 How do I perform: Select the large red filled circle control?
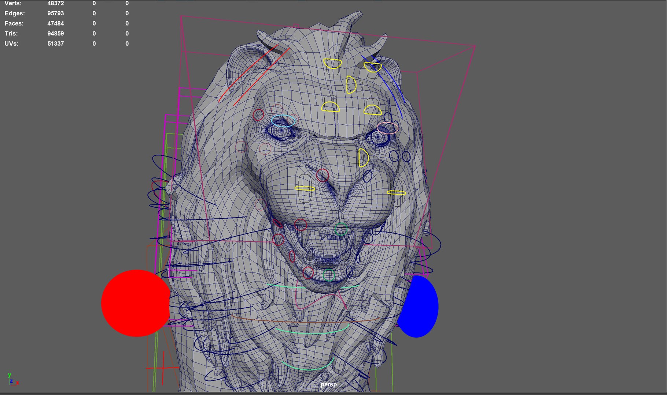tap(136, 303)
